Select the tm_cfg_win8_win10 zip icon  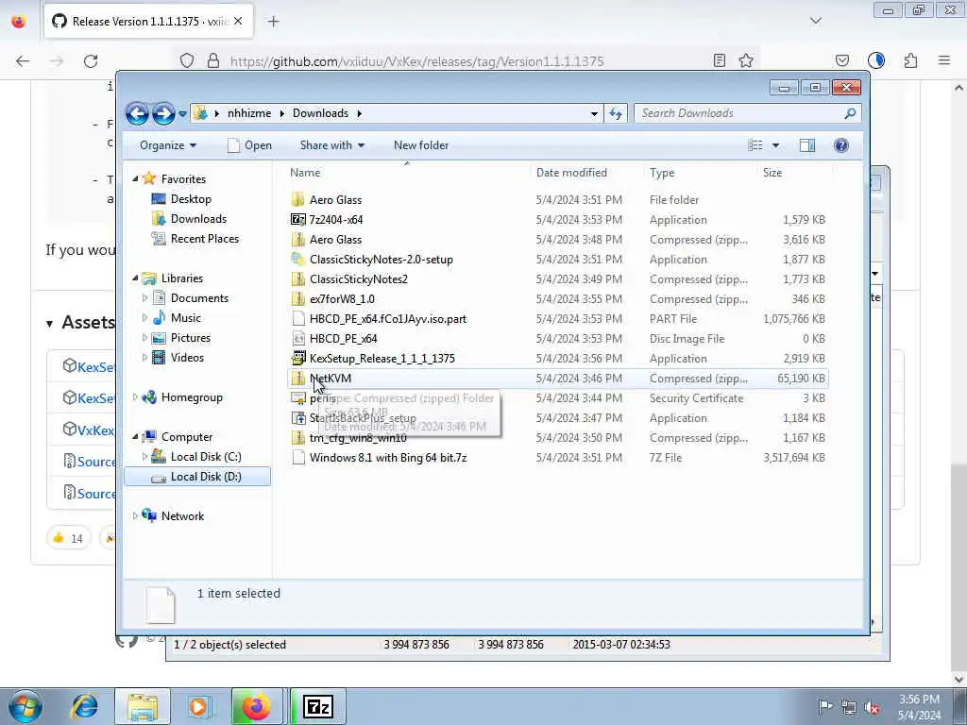tap(298, 438)
